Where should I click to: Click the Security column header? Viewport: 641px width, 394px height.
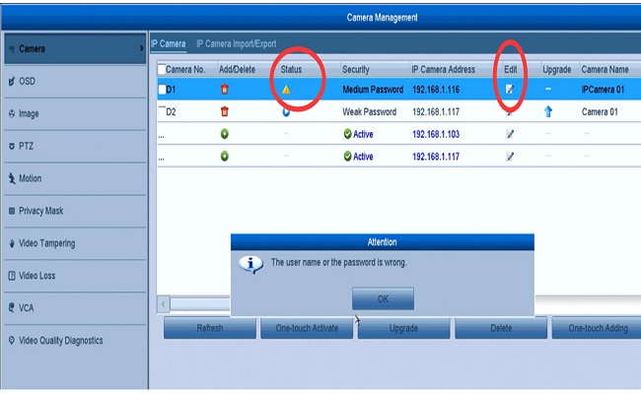(356, 69)
